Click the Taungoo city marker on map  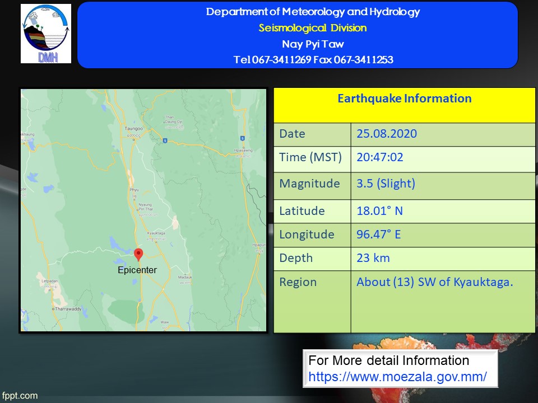coord(134,138)
